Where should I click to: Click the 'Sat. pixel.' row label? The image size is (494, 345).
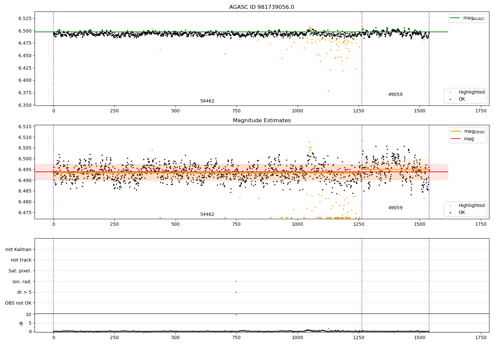tap(20, 271)
